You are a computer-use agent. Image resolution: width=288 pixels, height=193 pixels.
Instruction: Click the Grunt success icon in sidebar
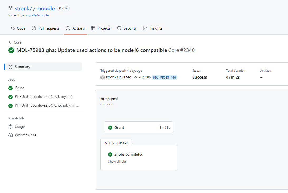[x=11, y=88]
